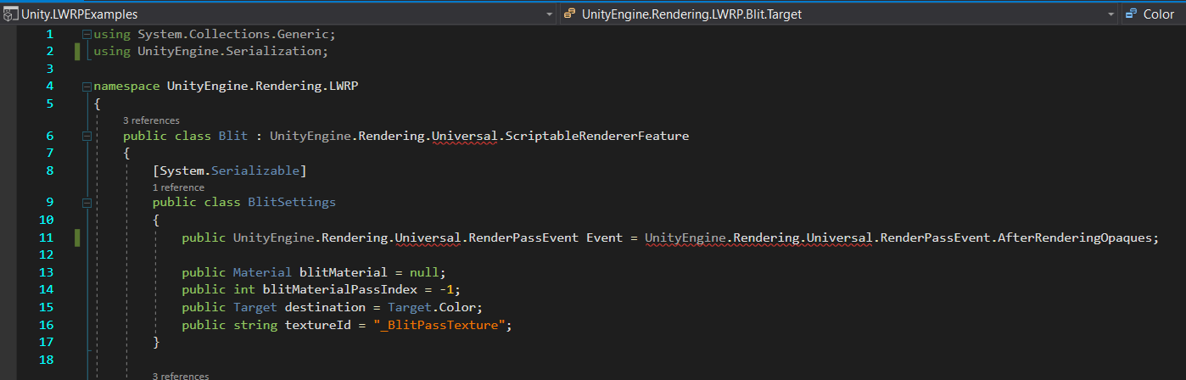Click line number 11 in the margin
The height and width of the screenshot is (380, 1186).
click(x=46, y=237)
